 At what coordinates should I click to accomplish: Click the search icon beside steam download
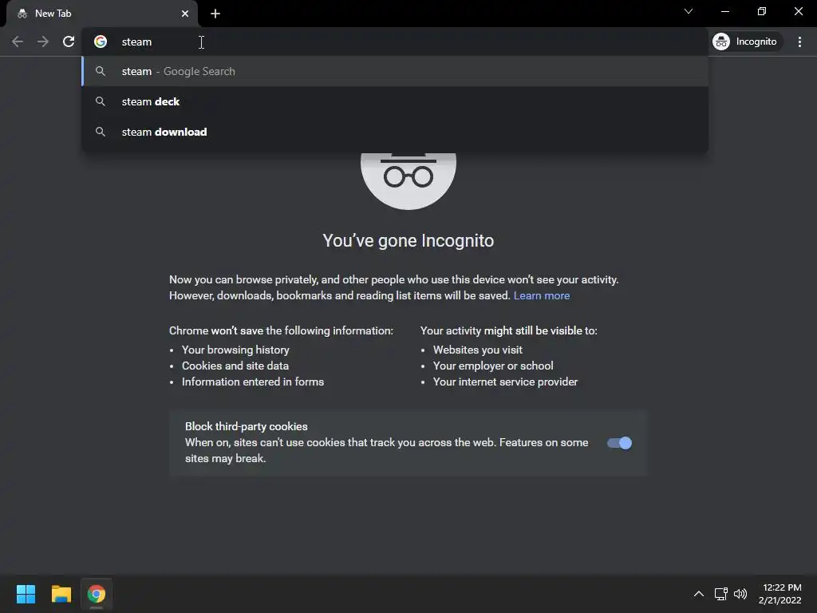[x=101, y=132]
